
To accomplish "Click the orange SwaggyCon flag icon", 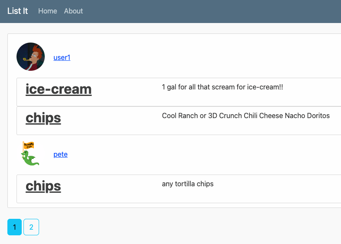I will [x=29, y=145].
